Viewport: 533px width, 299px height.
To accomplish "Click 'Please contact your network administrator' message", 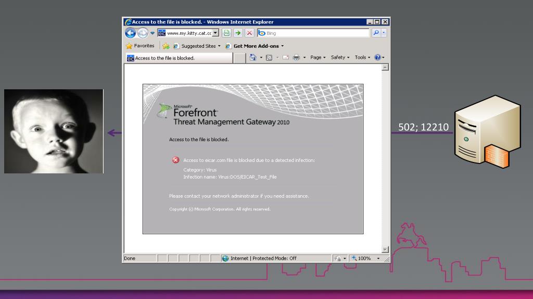I will coord(239,196).
